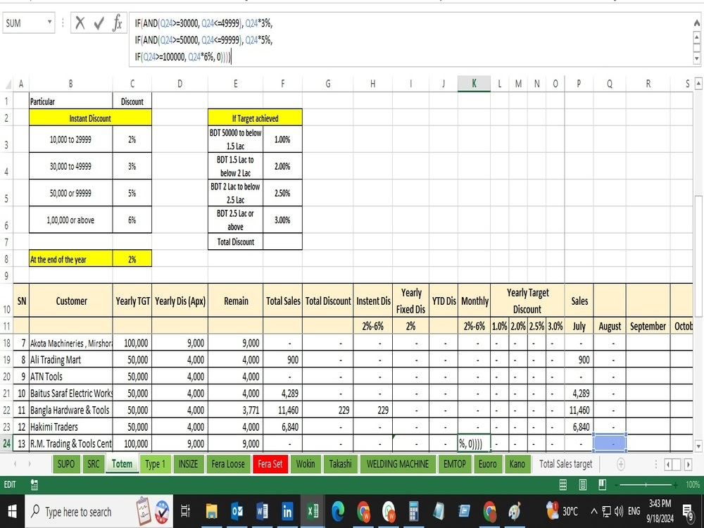The height and width of the screenshot is (528, 704).
Task: Open Microsoft Edge from the taskbar
Action: tap(338, 511)
